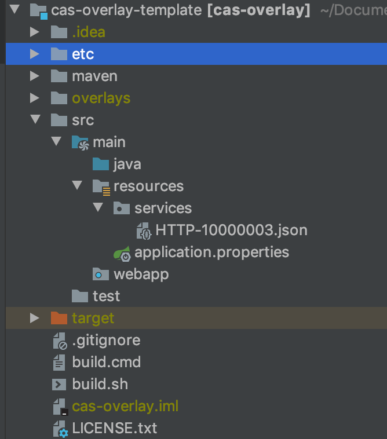Click the JSON file icon for HTTP-10000003.json
This screenshot has width=387, height=439.
point(143,231)
